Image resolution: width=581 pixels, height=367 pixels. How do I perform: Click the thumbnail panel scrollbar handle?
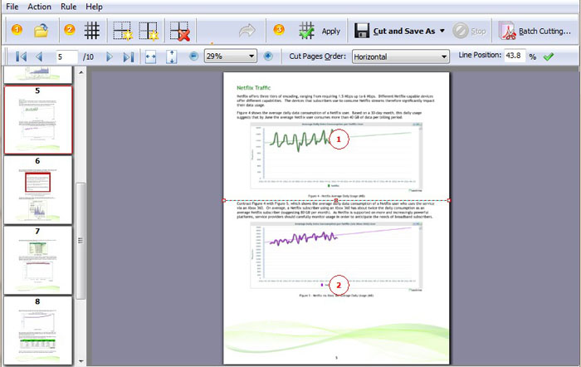[x=81, y=241]
